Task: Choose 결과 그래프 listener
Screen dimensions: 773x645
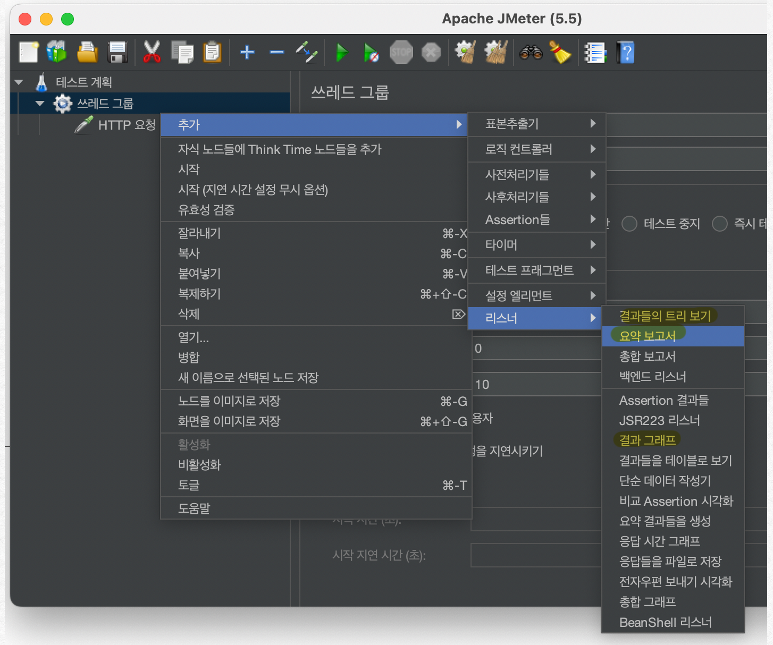Action: (x=673, y=440)
